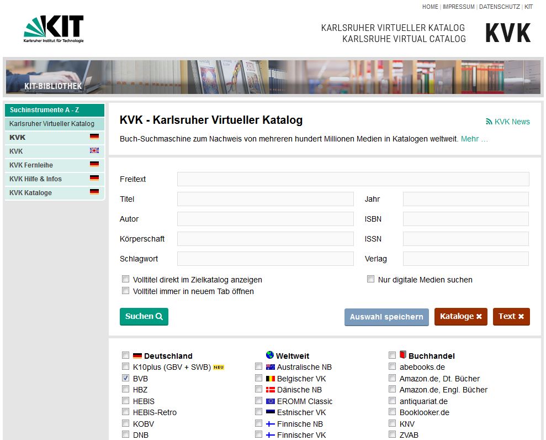Click into the Autor input field
Image resolution: width=546 pixels, height=440 pixels.
point(266,219)
